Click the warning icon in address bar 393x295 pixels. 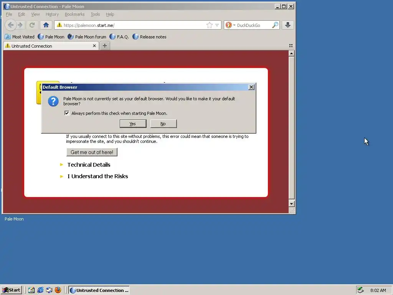pyautogui.click(x=59, y=25)
